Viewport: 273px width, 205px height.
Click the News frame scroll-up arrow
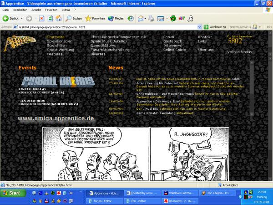pyautogui.click(x=252, y=62)
